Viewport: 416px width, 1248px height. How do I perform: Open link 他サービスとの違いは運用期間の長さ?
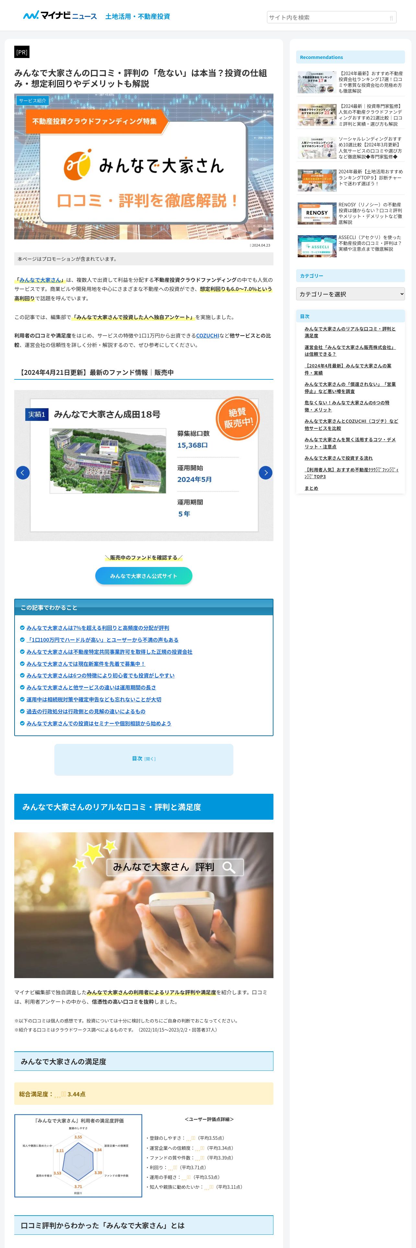click(x=91, y=688)
